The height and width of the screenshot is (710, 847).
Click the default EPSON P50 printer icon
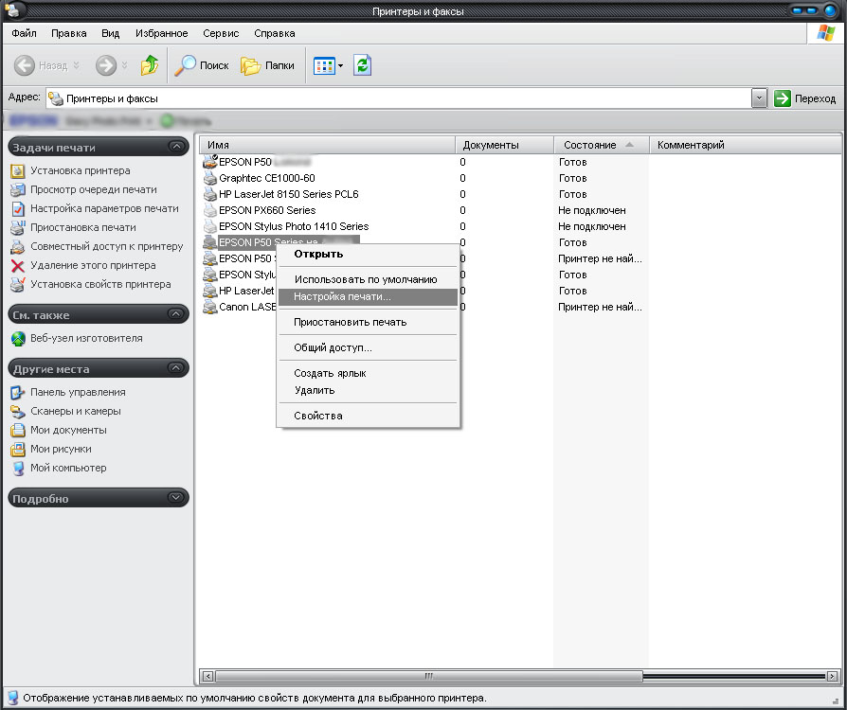point(209,162)
